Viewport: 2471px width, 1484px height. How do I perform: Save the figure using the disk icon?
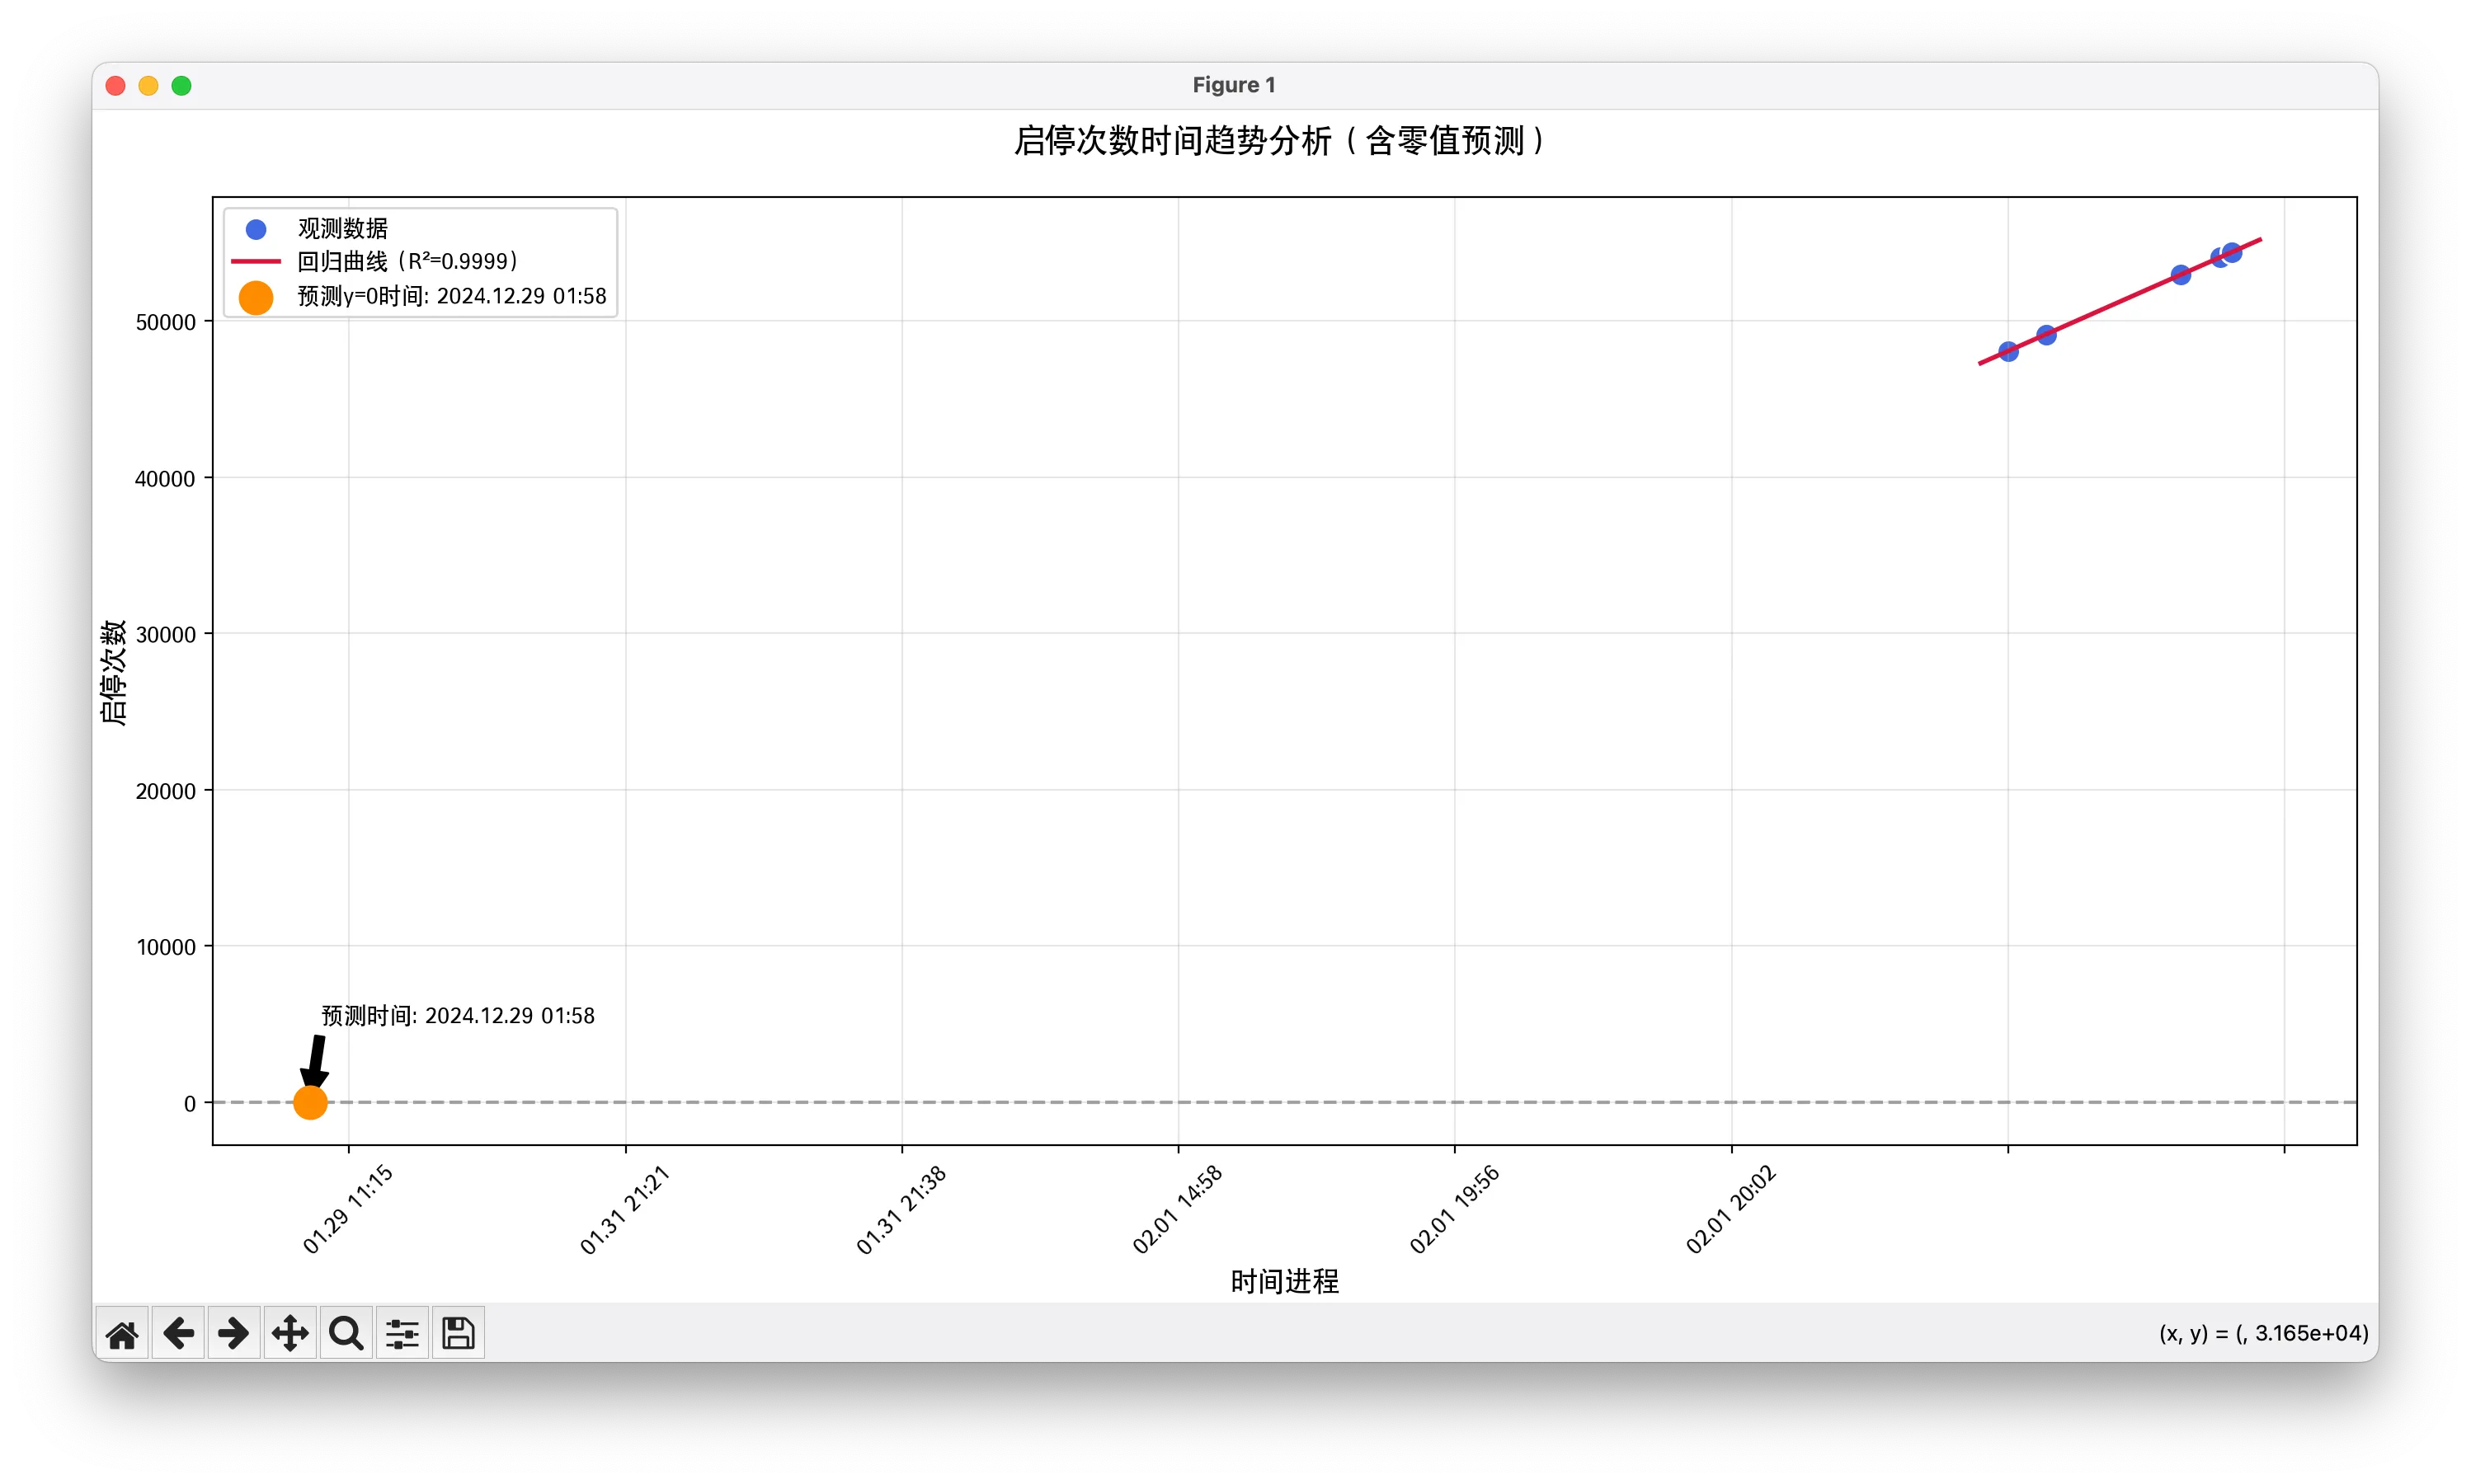(x=457, y=1332)
